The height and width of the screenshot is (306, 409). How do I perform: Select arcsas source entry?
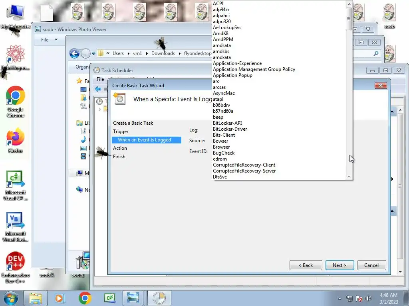[x=219, y=87]
